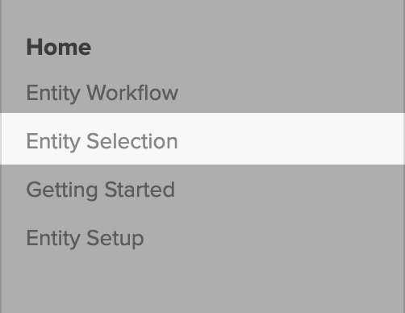Go to Entity Setup page

[85, 239]
